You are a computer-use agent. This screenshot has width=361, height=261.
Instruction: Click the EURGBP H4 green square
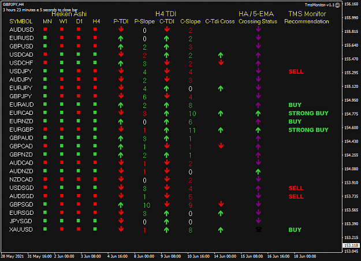coord(95,129)
